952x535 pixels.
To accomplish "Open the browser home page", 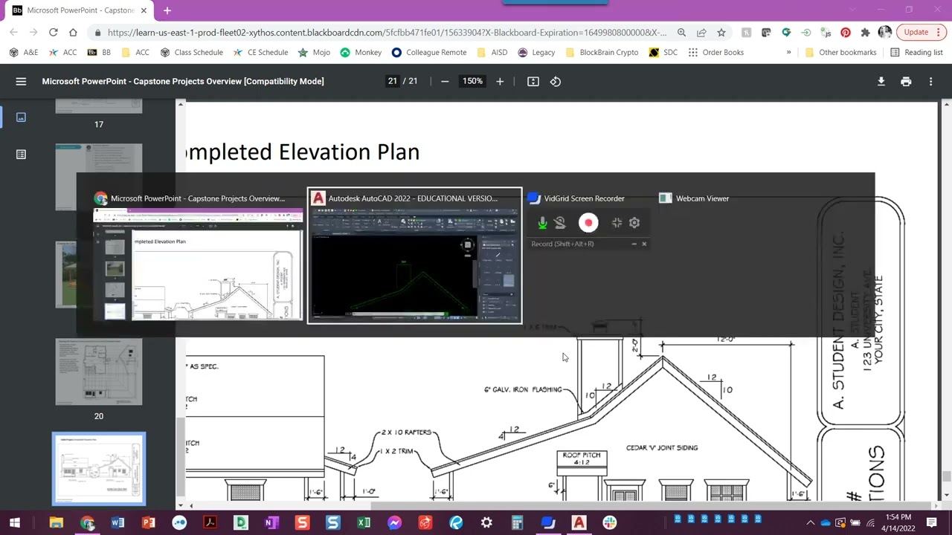I will (73, 33).
